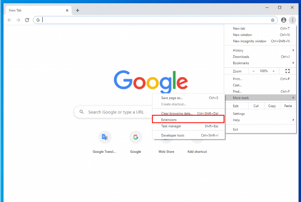Maximize the Chrome window
The image size is (301, 202).
pos(279,7)
